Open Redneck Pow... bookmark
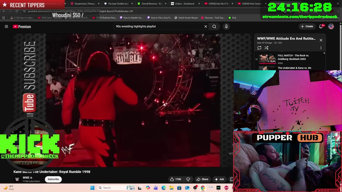Screen dimensions: 342x192 pos(104,18)
